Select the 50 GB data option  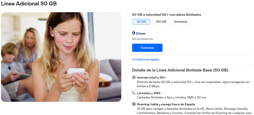(x=141, y=21)
